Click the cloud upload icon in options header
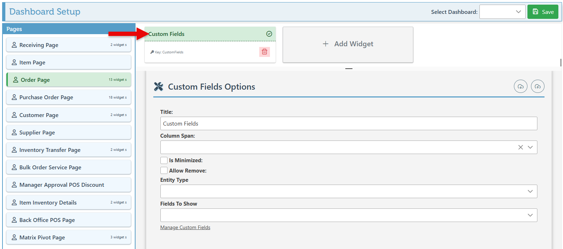The width and height of the screenshot is (563, 249). pos(537,86)
